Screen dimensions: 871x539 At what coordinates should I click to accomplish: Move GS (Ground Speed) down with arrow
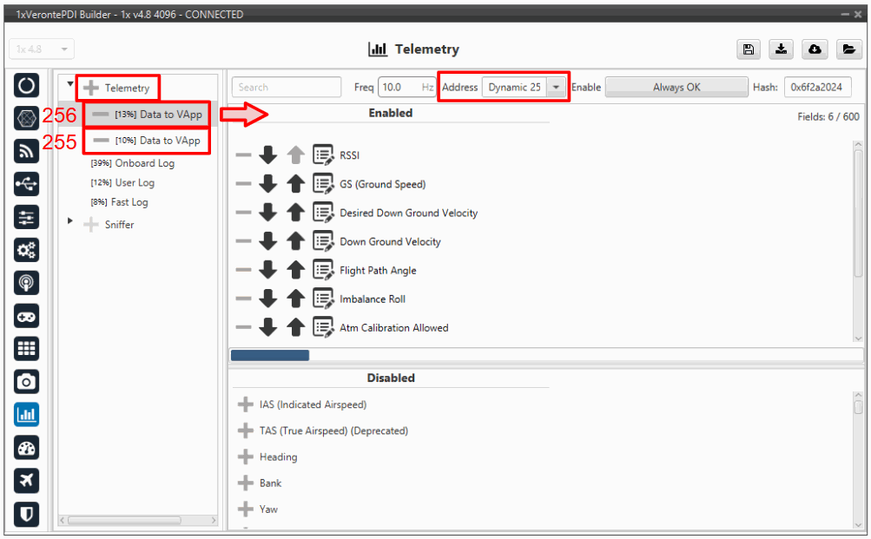tap(268, 185)
